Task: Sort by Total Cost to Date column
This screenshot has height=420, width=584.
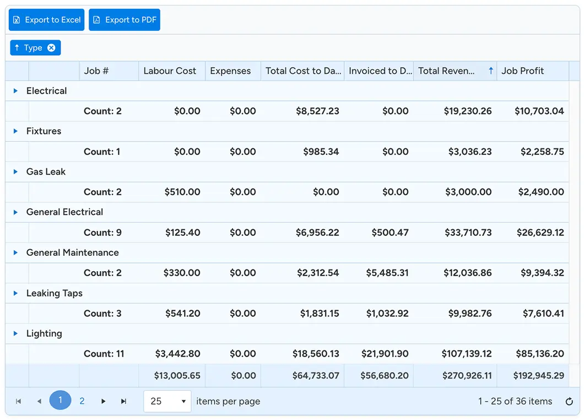Action: click(302, 71)
